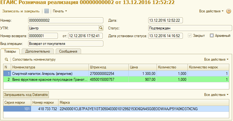Switch to the Дополнительно tab
This screenshot has width=233, height=121.
point(37,51)
